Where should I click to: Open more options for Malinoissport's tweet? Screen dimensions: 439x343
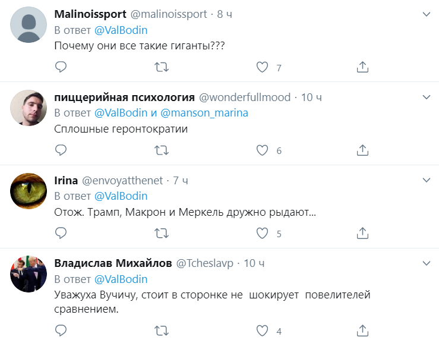click(426, 13)
